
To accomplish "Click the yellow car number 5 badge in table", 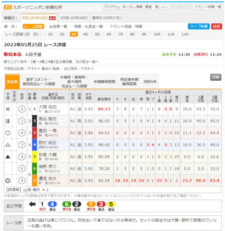I will tap(34, 157).
